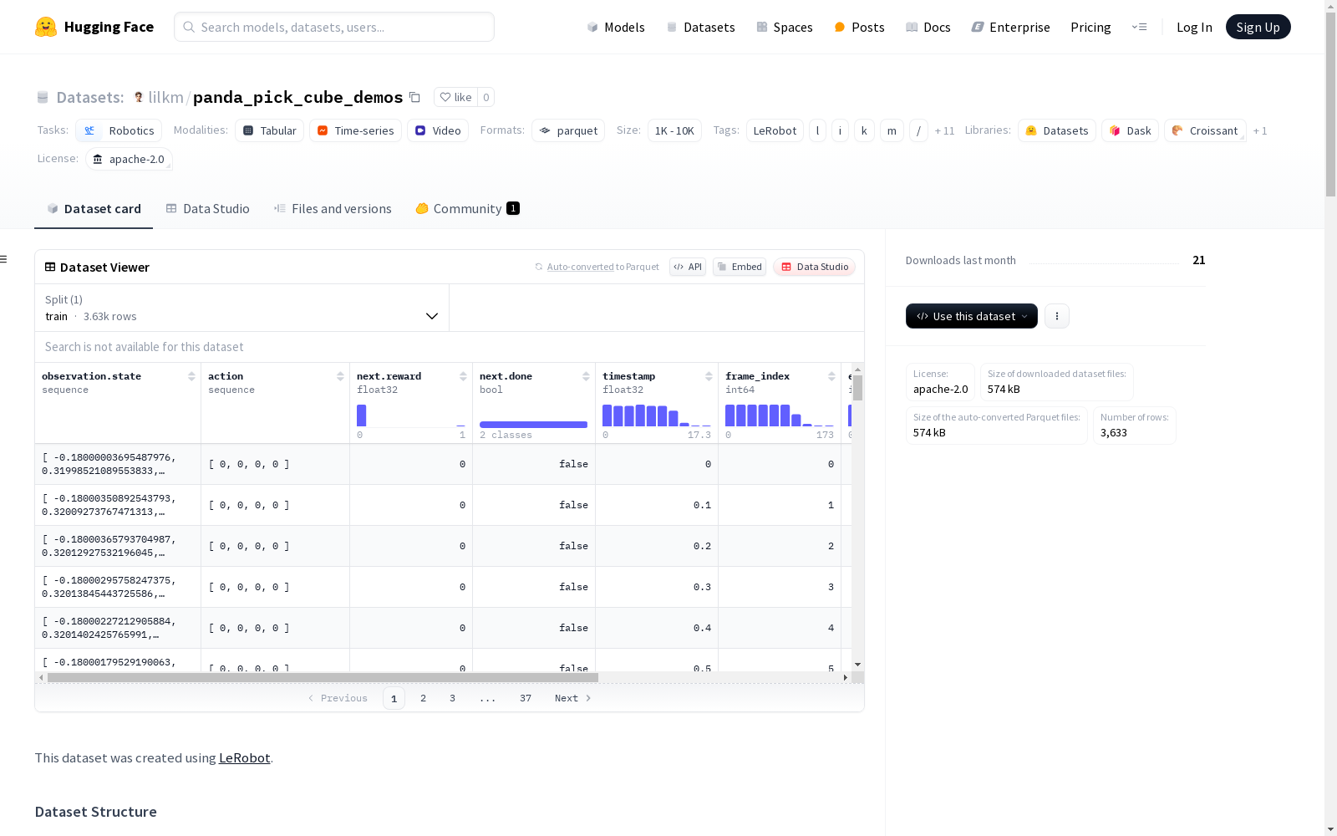The image size is (1337, 836).
Task: Select the Time-series modality tag
Action: click(x=355, y=130)
